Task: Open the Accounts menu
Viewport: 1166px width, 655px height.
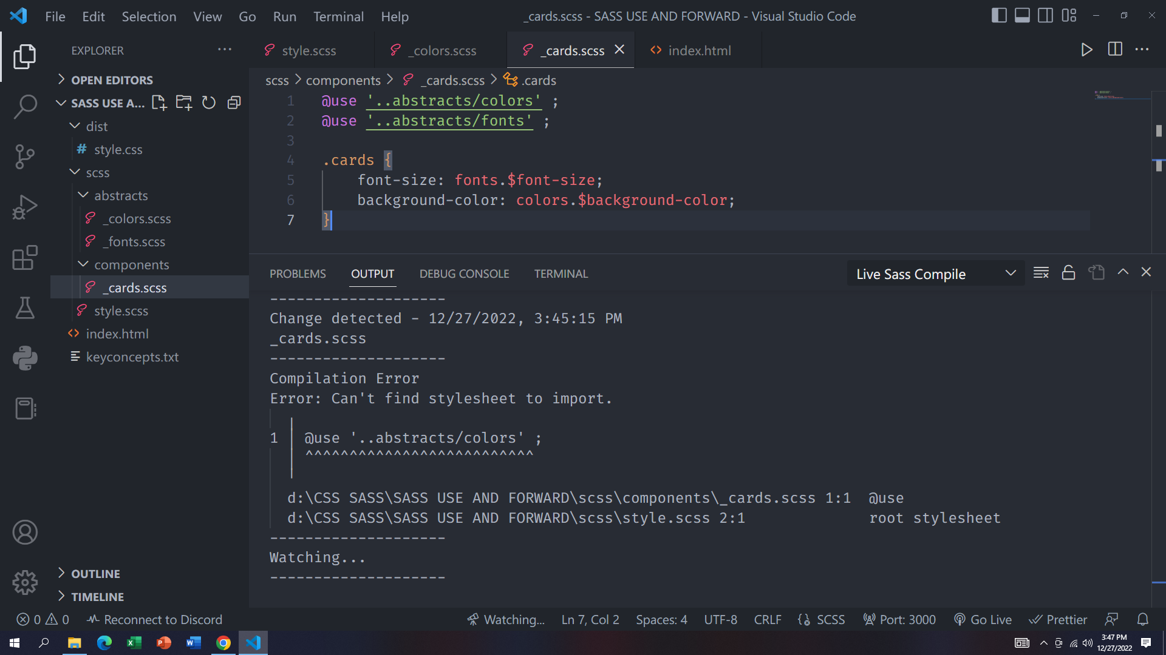Action: tap(25, 532)
